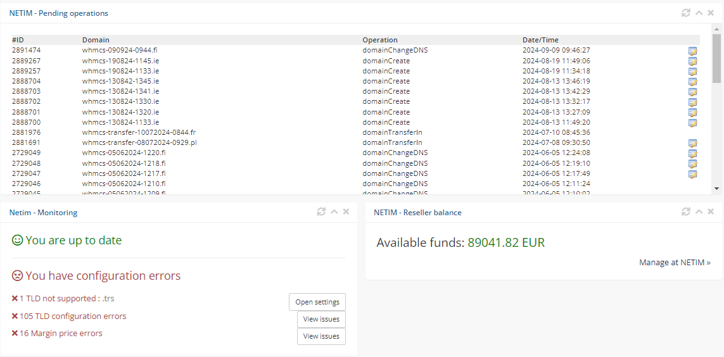Follow the Manage at NETIM link

pyautogui.click(x=675, y=263)
